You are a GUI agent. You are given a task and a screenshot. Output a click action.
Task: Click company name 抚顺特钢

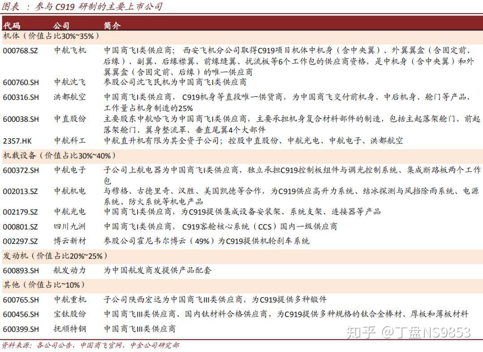(70, 329)
